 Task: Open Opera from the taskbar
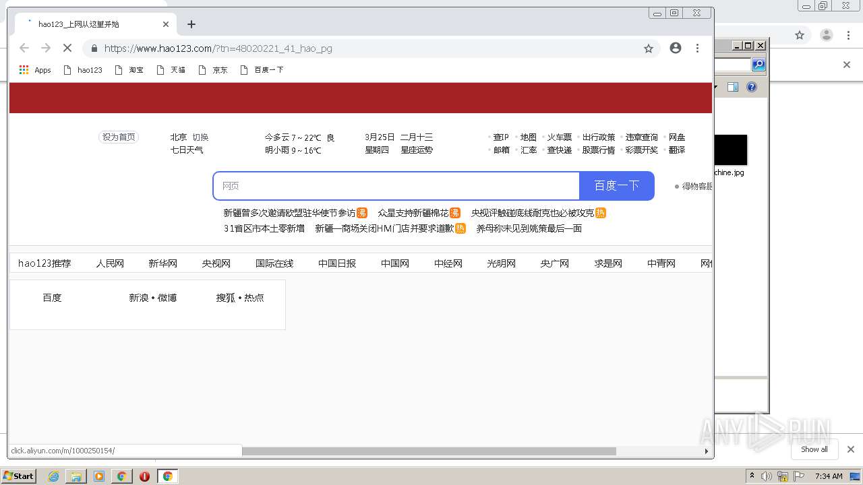pyautogui.click(x=144, y=476)
